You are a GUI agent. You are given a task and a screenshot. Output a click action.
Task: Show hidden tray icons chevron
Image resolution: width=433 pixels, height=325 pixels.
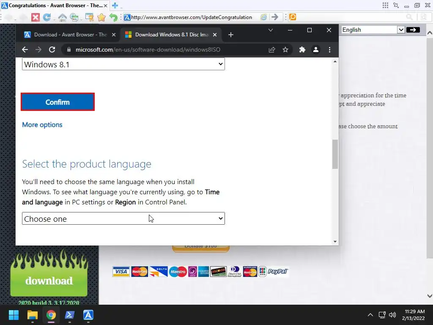(x=370, y=315)
